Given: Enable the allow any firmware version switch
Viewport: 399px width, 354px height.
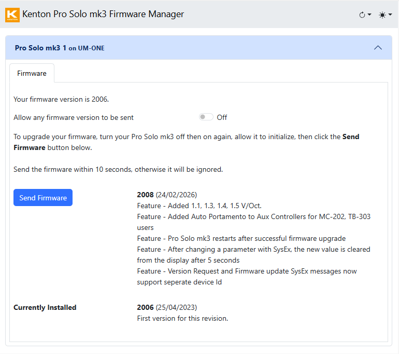Looking at the screenshot, I should click(206, 117).
